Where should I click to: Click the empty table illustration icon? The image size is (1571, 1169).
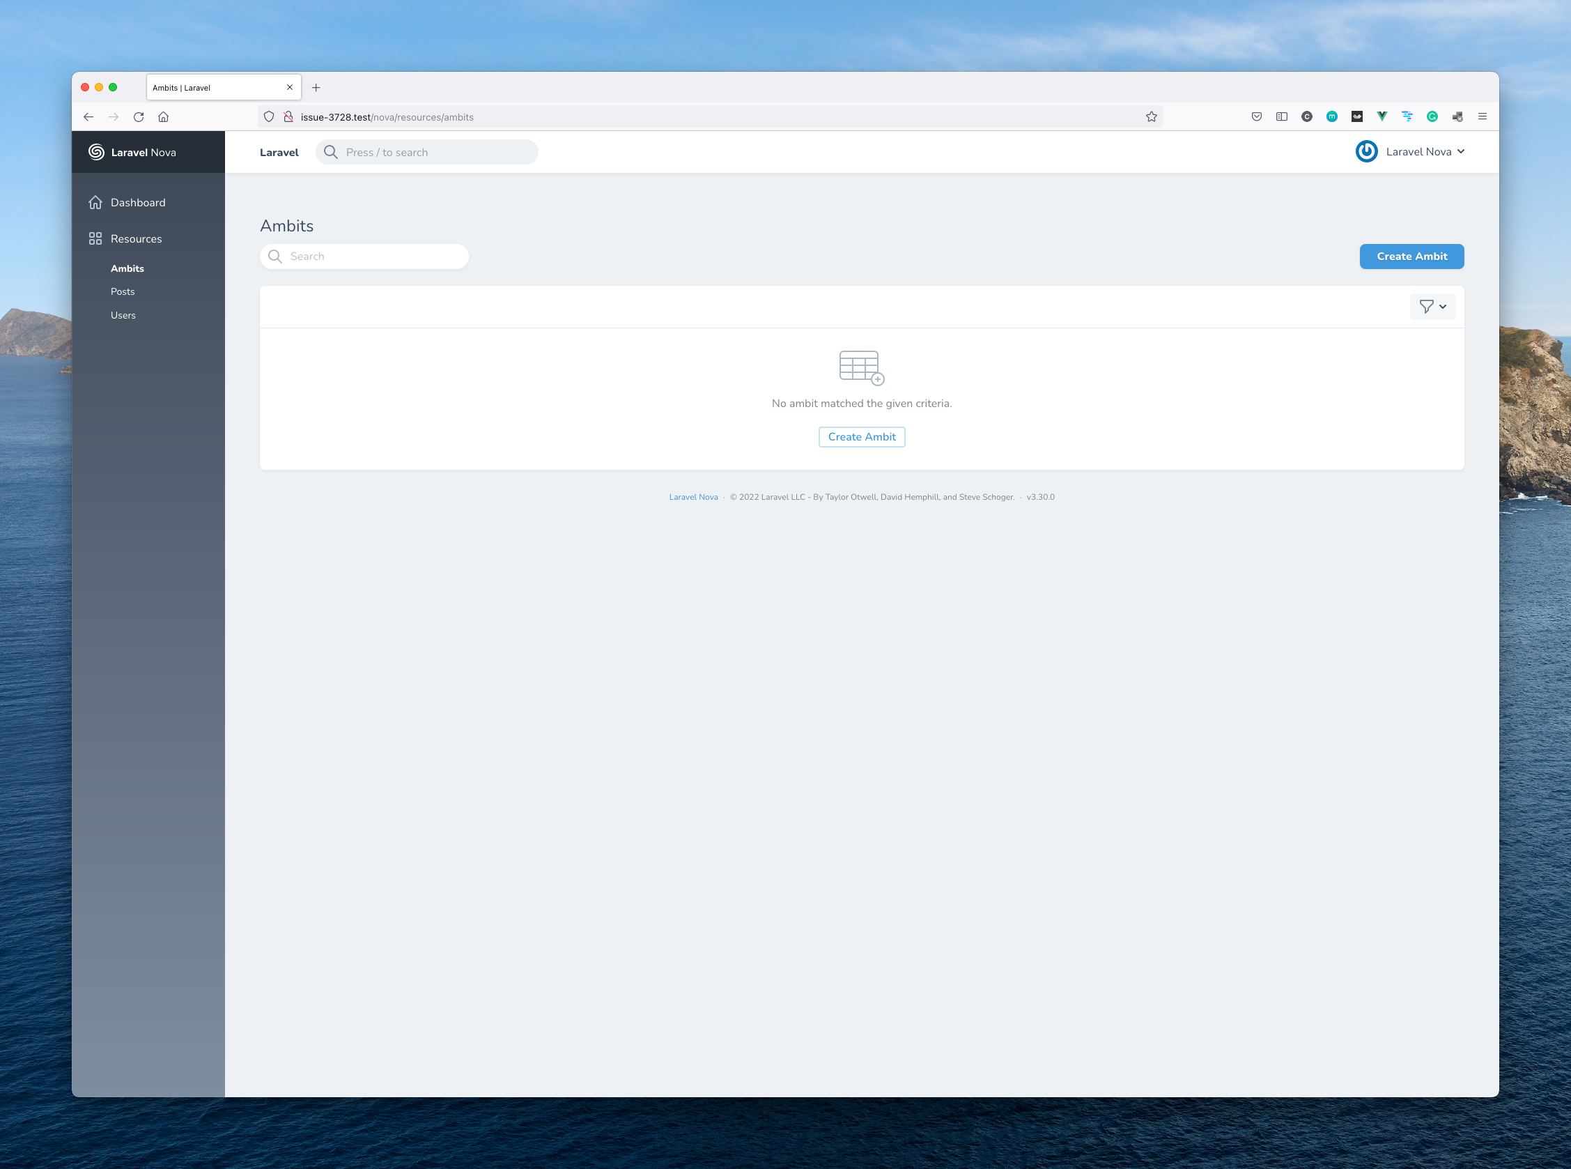(x=862, y=368)
